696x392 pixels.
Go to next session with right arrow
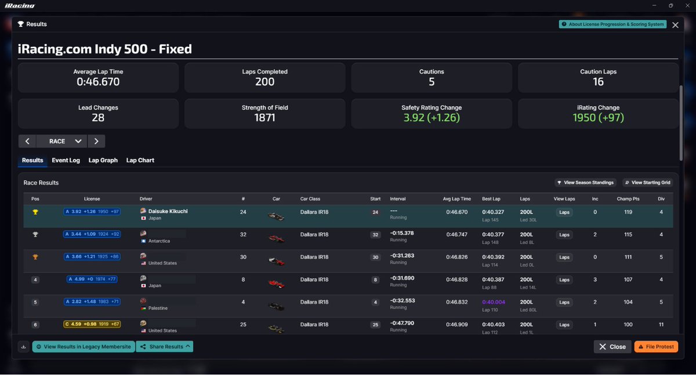pos(96,141)
